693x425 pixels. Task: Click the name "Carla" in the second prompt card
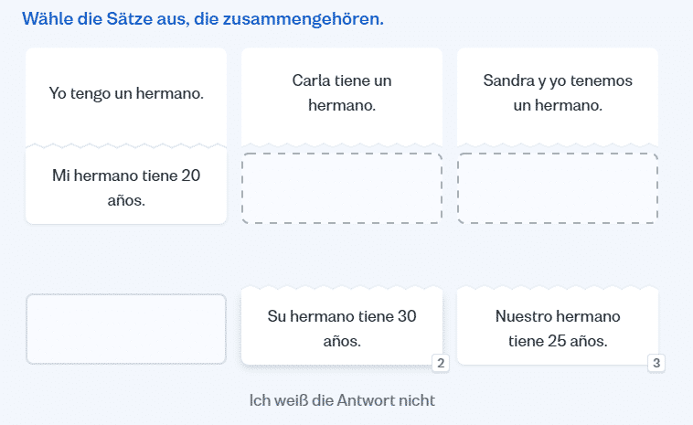point(311,81)
